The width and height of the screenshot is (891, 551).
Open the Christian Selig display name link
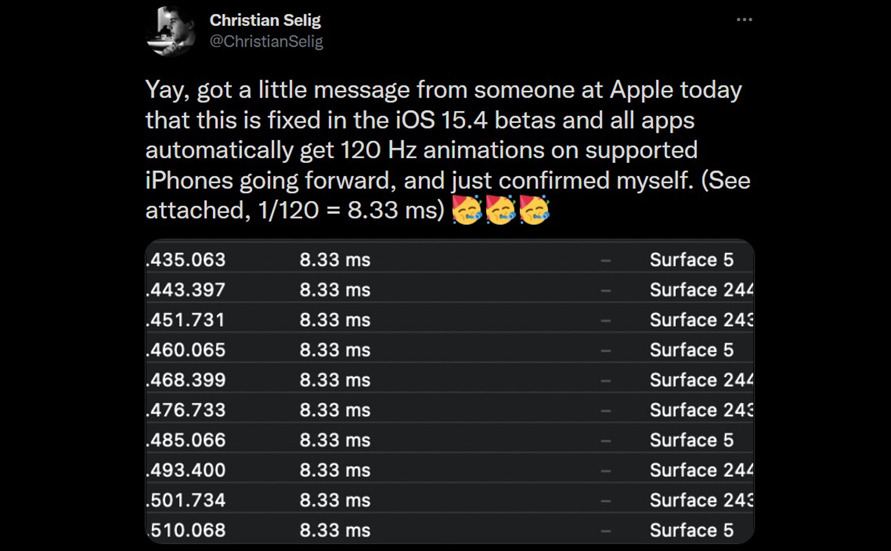265,20
